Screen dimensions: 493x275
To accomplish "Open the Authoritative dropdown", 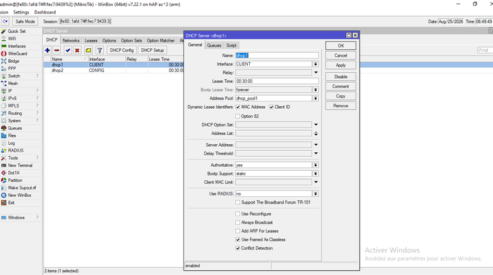I will coord(315,165).
